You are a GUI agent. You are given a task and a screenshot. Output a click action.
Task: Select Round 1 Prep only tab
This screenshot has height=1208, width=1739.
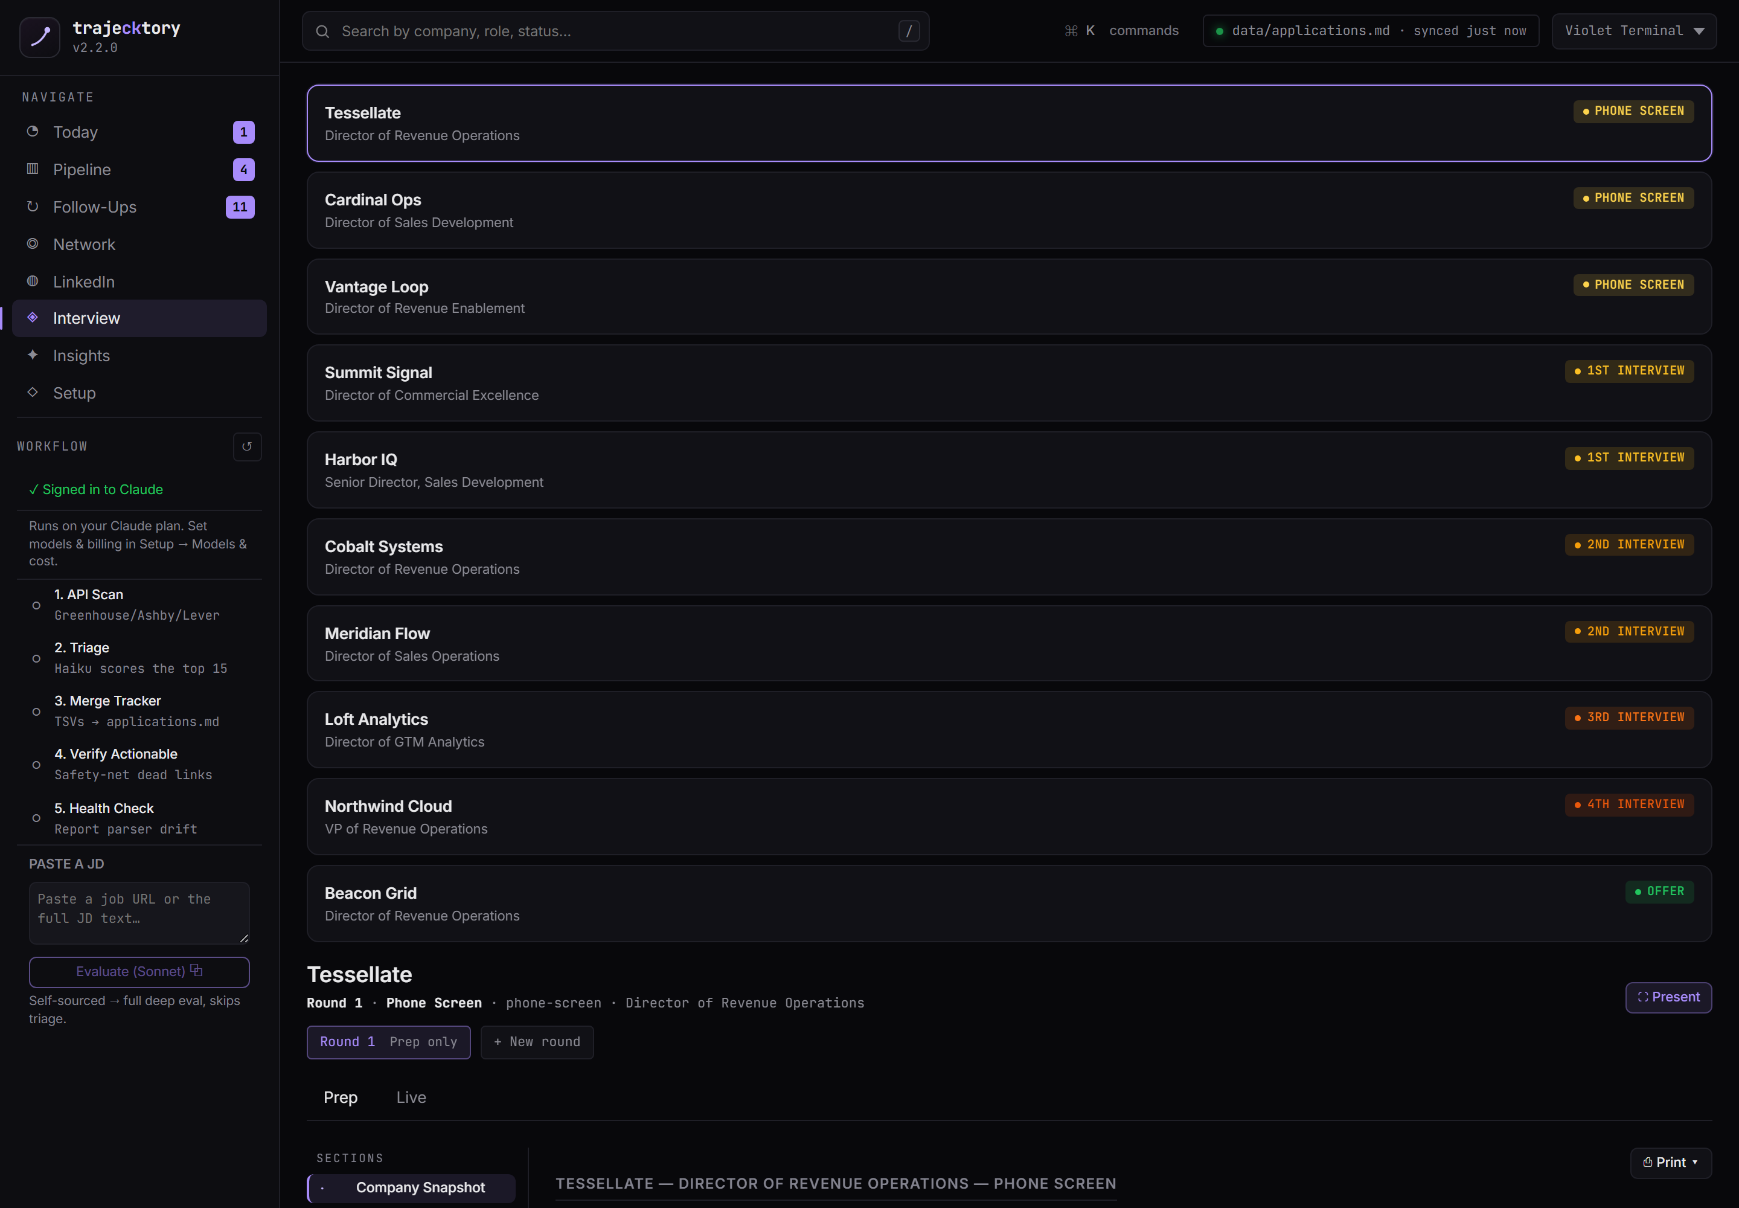388,1043
